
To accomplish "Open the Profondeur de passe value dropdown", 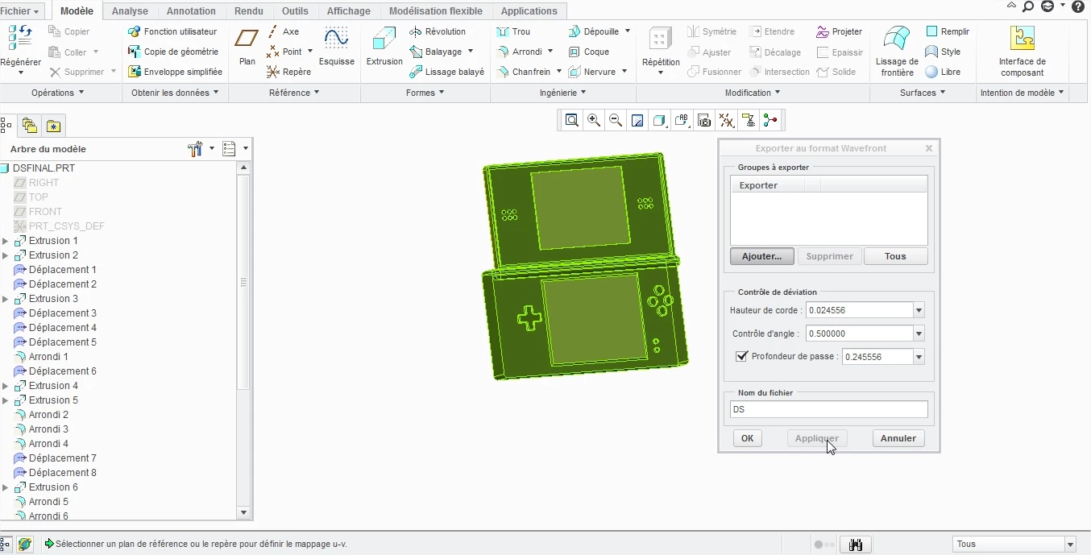I will tap(919, 357).
